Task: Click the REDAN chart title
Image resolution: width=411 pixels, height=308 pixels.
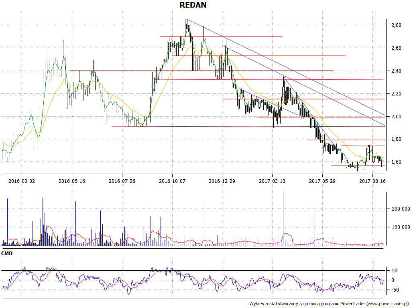Action: pyautogui.click(x=193, y=5)
